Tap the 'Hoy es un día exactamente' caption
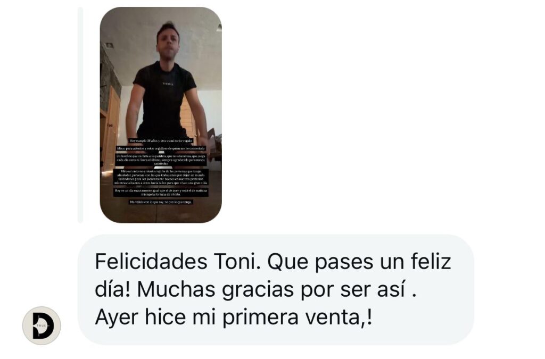 [x=161, y=193]
